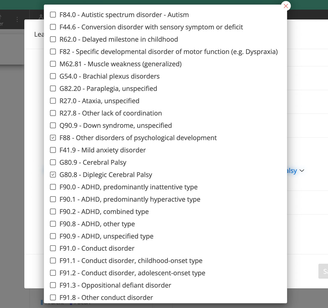Uncheck G80.8 Diplegic Cerebral Palsy

(x=53, y=174)
